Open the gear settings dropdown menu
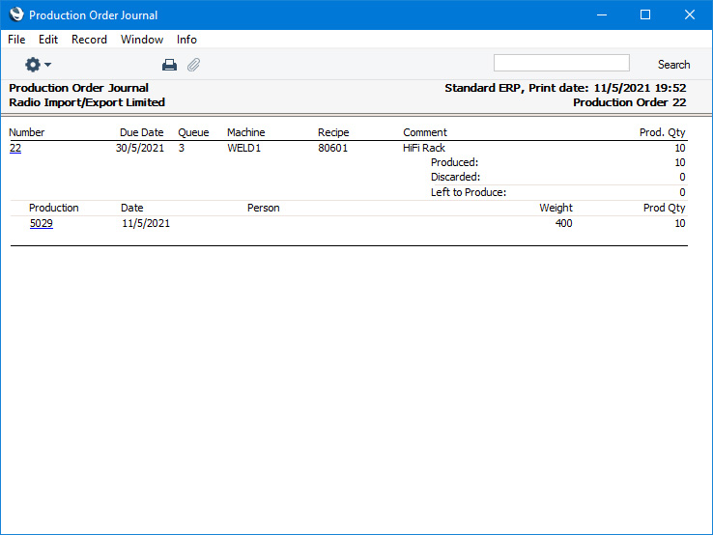 38,65
